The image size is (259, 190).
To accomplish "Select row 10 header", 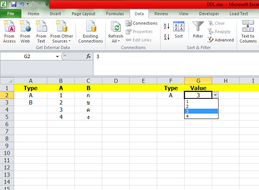I will click(x=7, y=153).
